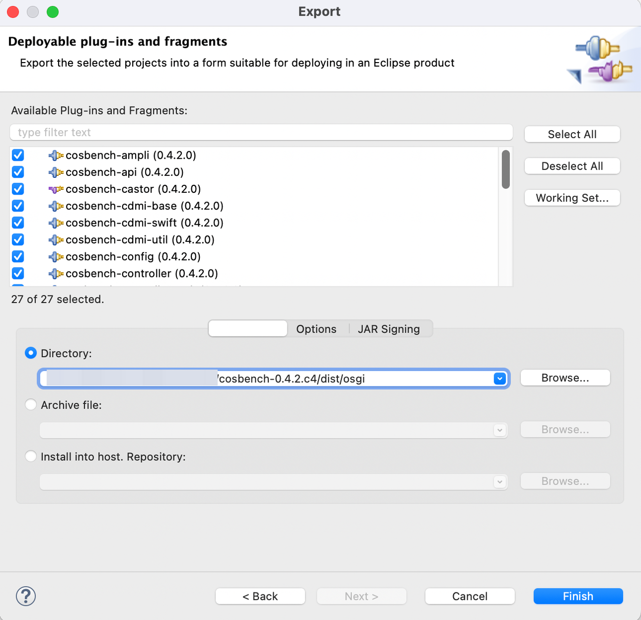The width and height of the screenshot is (641, 620).
Task: Select the cosbench-castor (0.4.2.0) row text
Action: coord(133,189)
